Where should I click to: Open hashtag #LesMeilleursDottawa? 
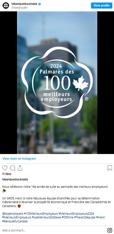[47, 218]
